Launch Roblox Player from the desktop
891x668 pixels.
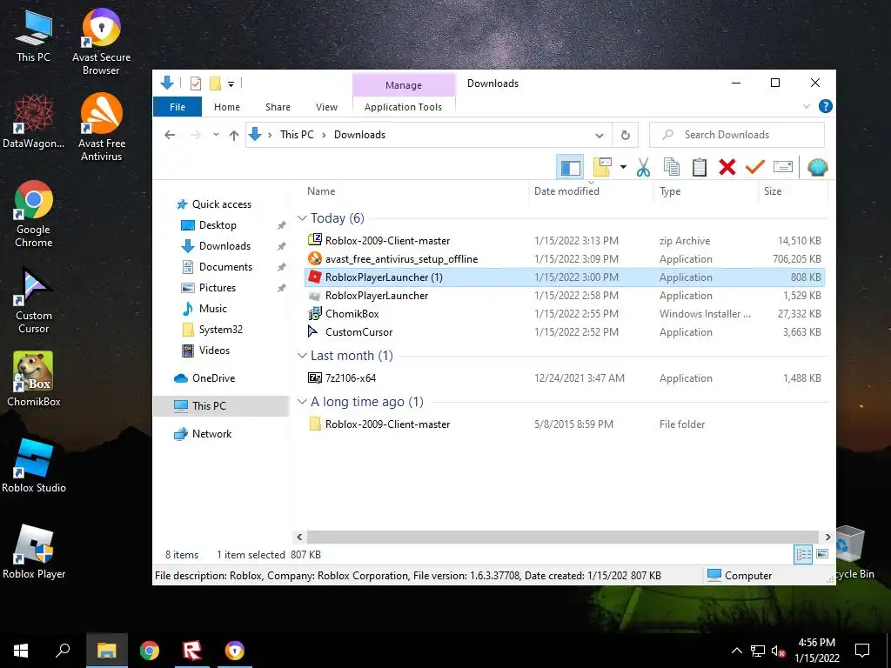(34, 551)
